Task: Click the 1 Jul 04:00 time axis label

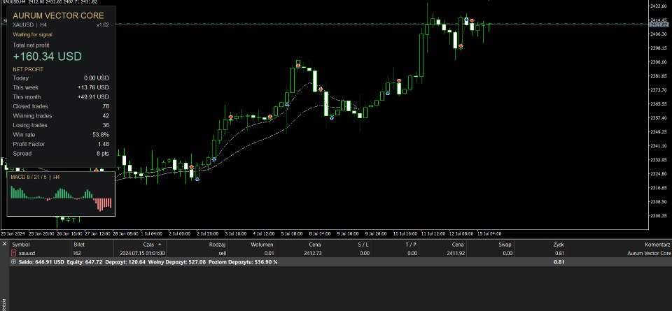Action: coord(152,233)
